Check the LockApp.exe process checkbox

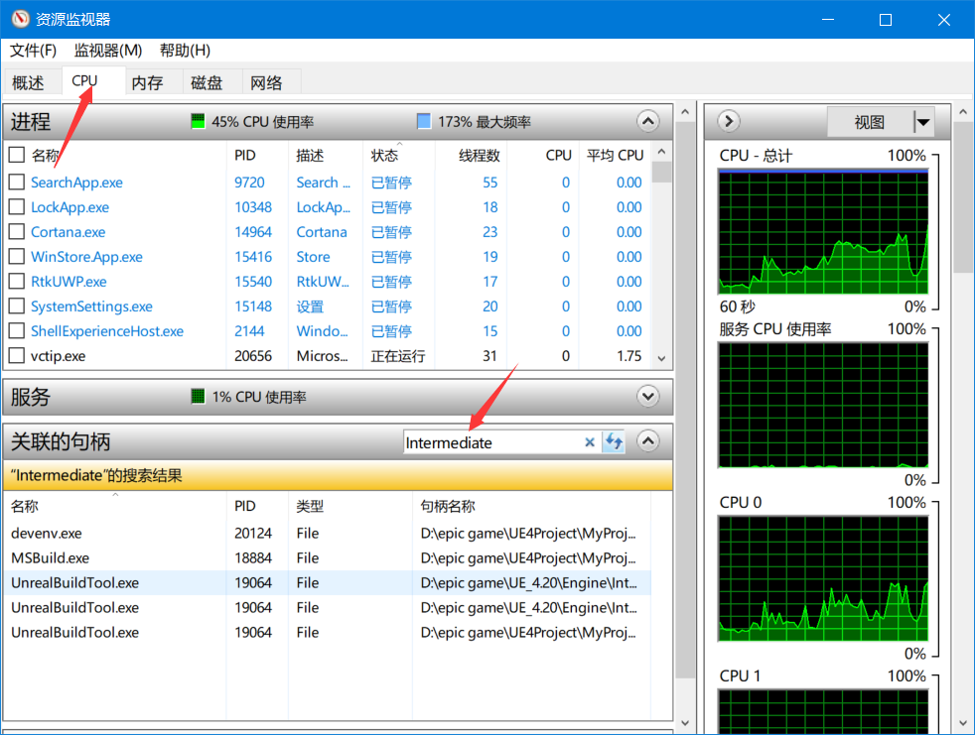[17, 207]
